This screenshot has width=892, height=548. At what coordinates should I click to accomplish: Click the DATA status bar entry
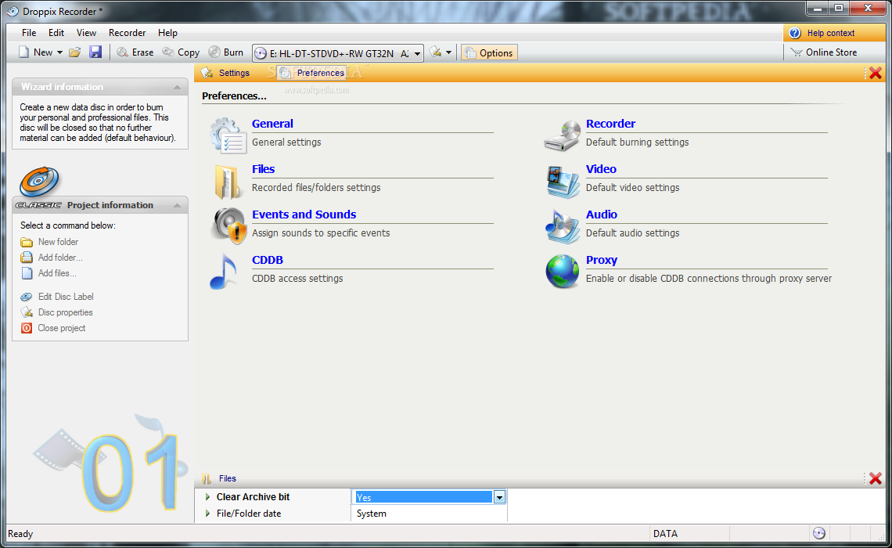point(665,534)
